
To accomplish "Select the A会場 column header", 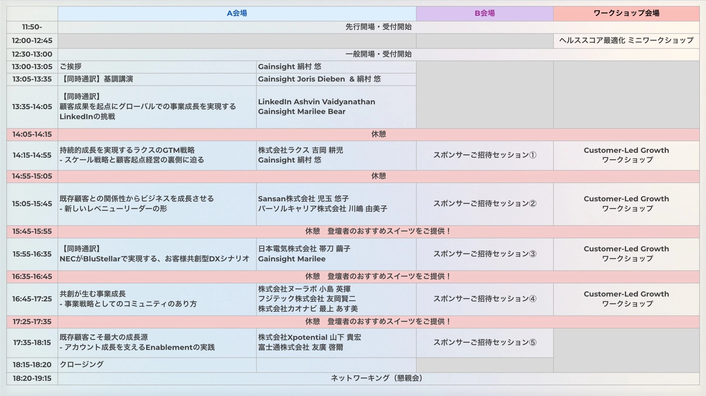I will pos(237,13).
